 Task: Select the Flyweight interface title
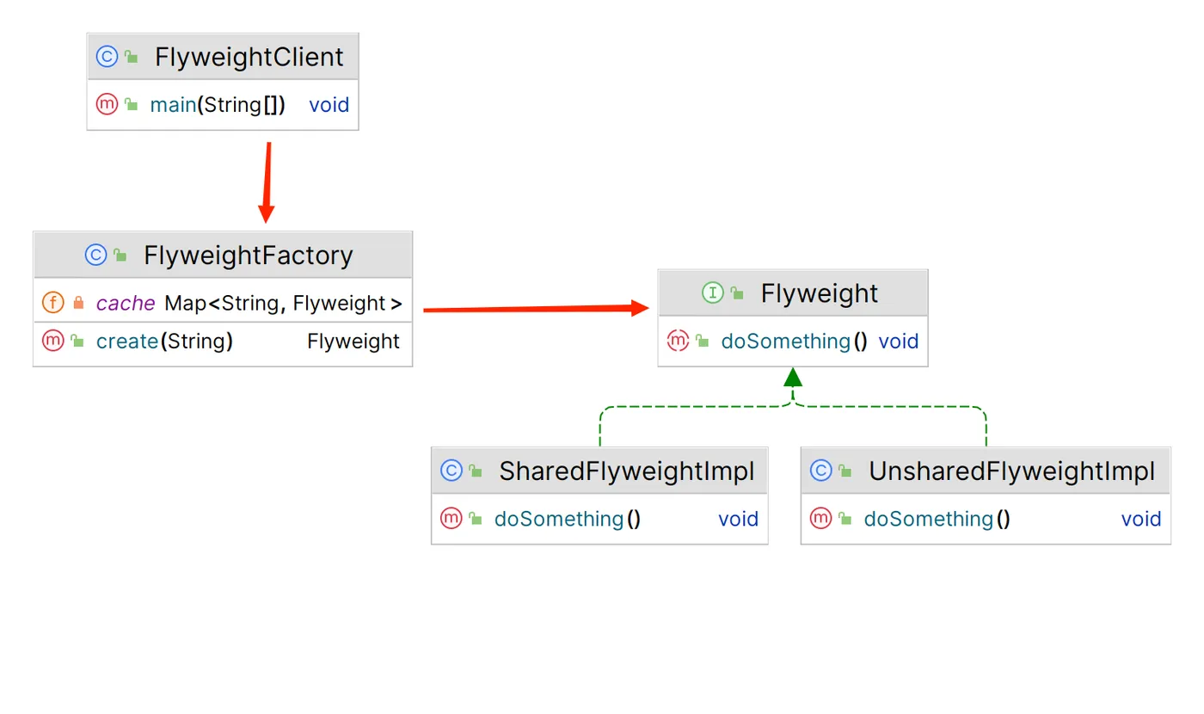[820, 293]
